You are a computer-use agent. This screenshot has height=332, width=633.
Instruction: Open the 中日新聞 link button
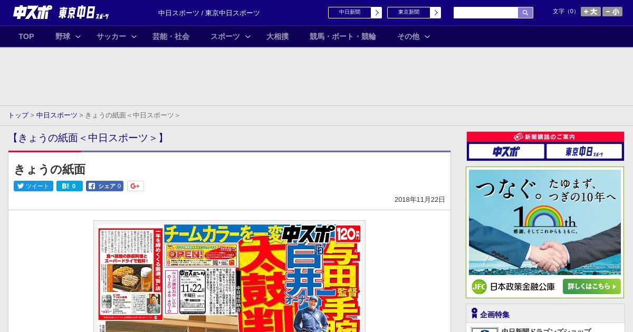(349, 13)
